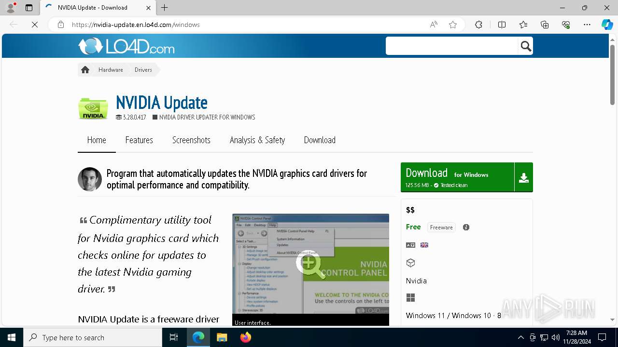Open Extensions puzzle icon
Image resolution: width=618 pixels, height=347 pixels.
point(478,25)
